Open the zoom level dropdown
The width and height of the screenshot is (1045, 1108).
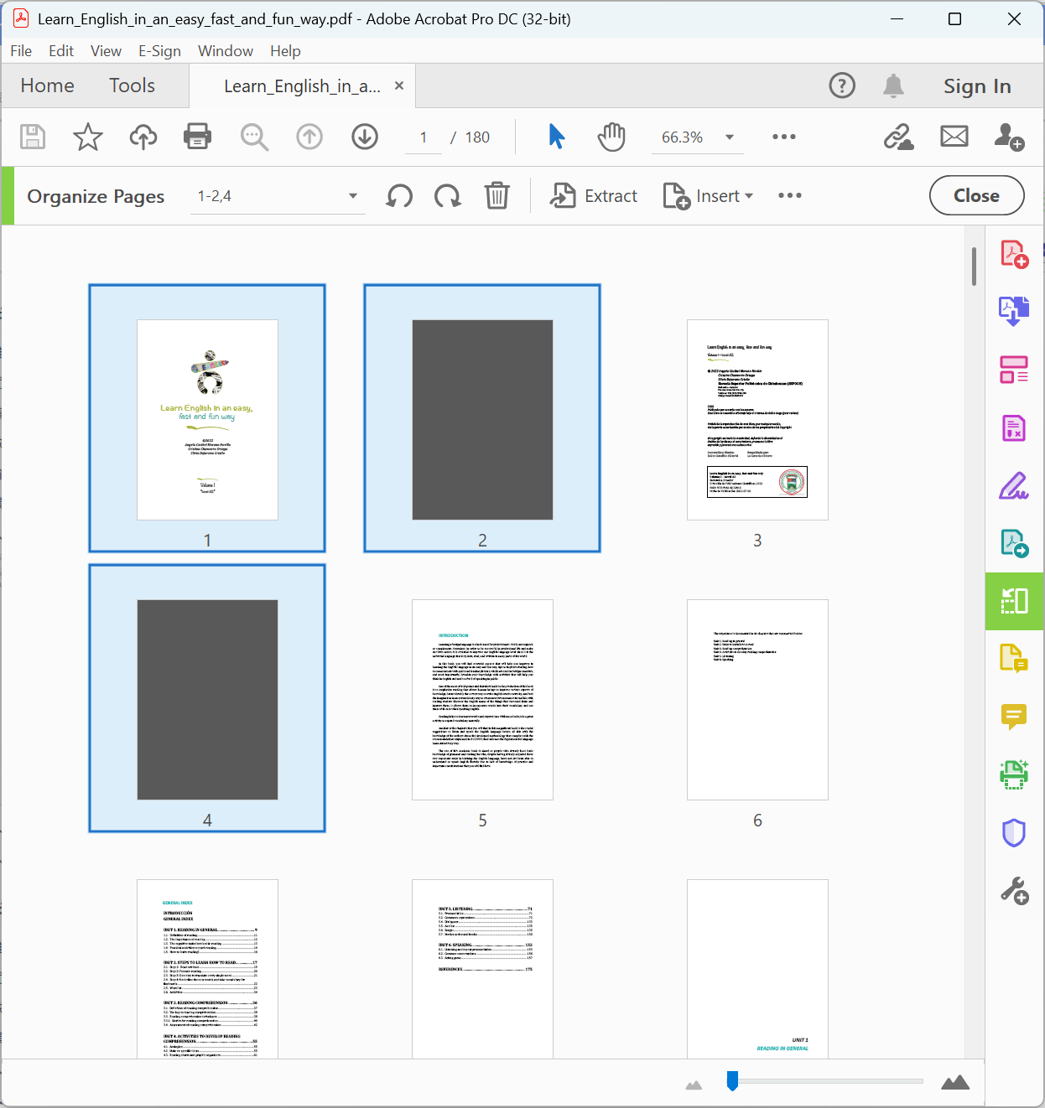[729, 137]
